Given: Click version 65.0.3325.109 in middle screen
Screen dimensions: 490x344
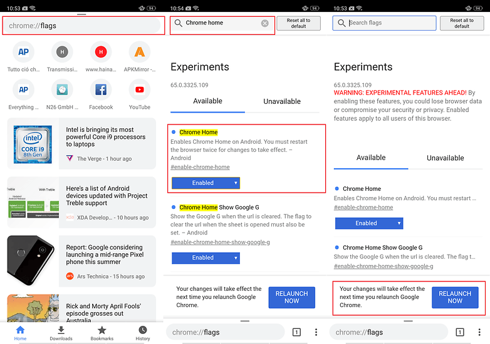Looking at the screenshot, I should (x=189, y=85).
